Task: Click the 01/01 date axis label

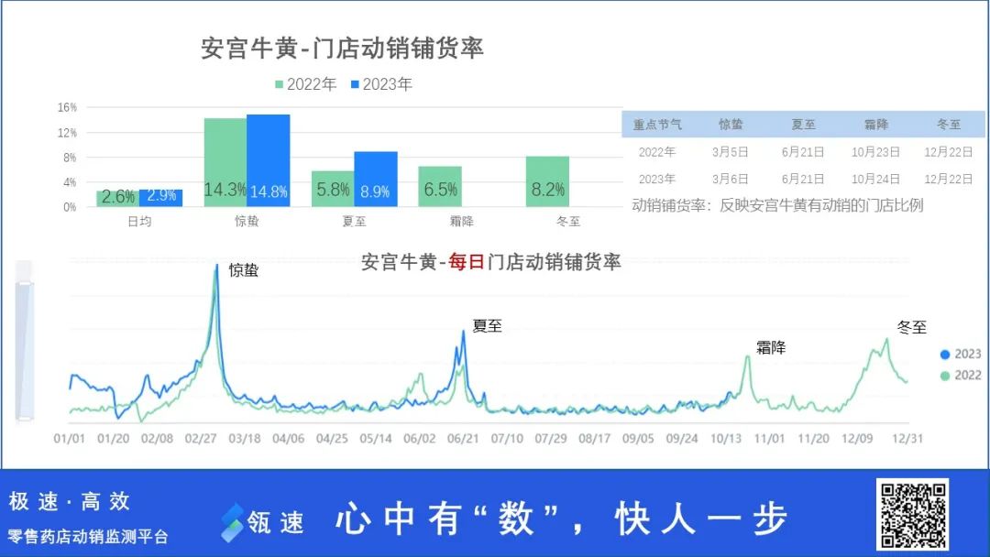Action: click(69, 439)
